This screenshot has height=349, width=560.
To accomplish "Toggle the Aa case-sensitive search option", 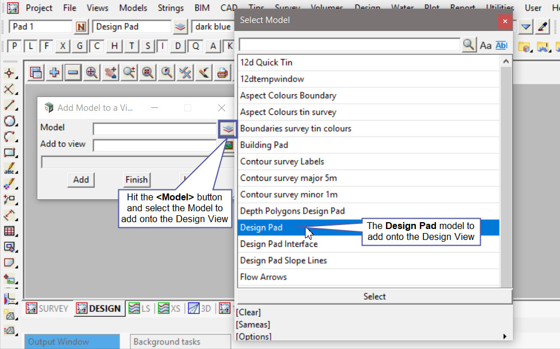I will (x=485, y=45).
